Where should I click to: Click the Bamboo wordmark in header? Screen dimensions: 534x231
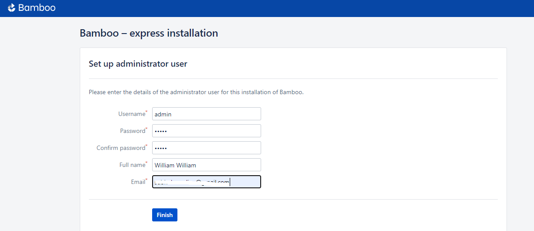pyautogui.click(x=37, y=8)
